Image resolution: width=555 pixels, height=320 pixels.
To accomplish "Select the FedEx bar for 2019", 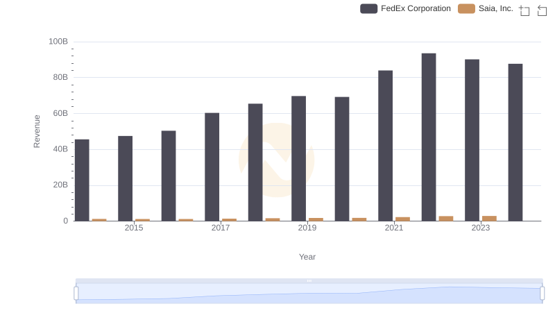I will [x=299, y=158].
